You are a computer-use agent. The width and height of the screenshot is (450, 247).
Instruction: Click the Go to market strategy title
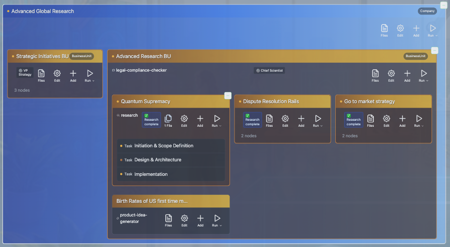click(369, 101)
